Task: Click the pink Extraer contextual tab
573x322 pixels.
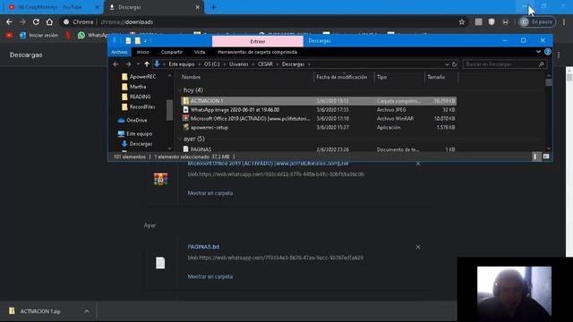Action: click(x=258, y=41)
